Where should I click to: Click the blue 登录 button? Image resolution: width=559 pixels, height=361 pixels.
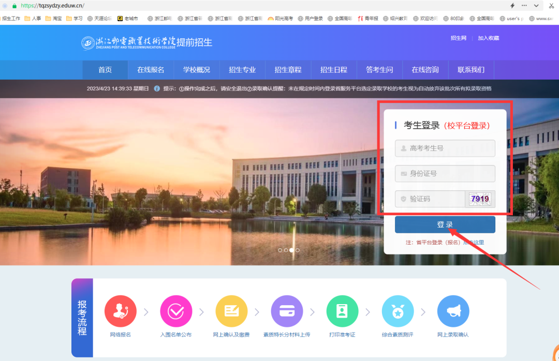coord(445,224)
